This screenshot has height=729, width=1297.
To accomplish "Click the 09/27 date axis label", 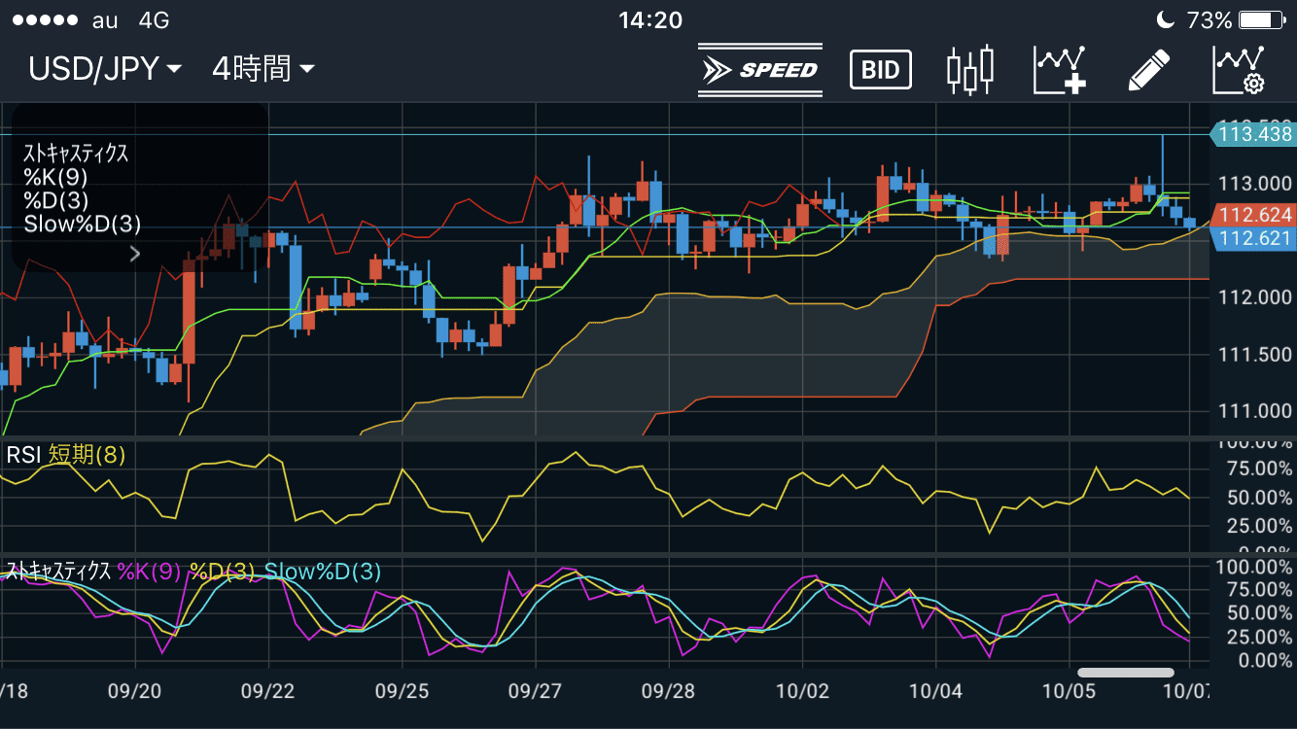I will pos(536,692).
